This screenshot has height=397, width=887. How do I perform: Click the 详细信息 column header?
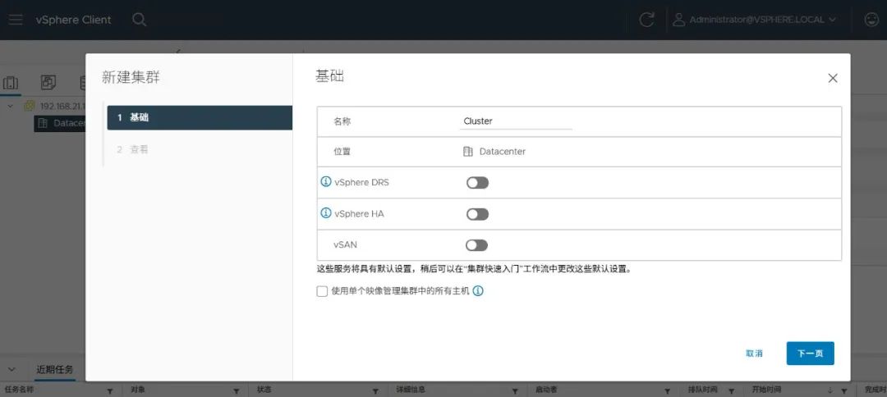pyautogui.click(x=410, y=390)
